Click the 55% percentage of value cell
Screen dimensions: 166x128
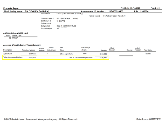[x=85, y=53]
